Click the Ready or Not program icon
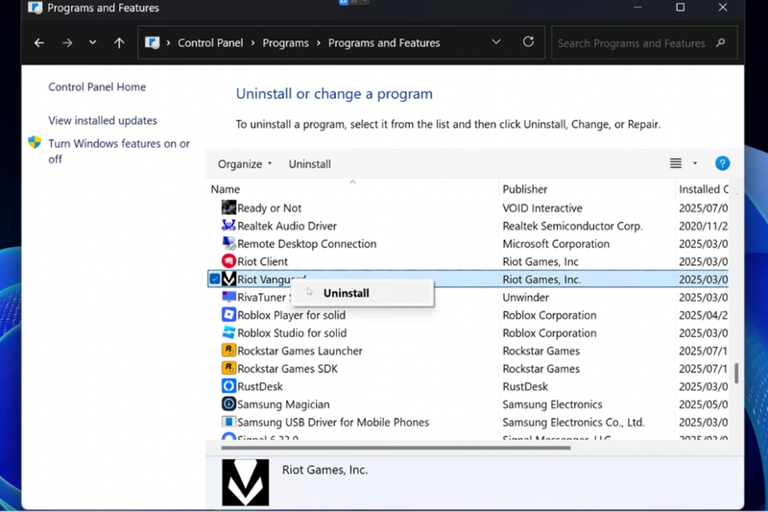768x512 pixels. click(x=228, y=207)
